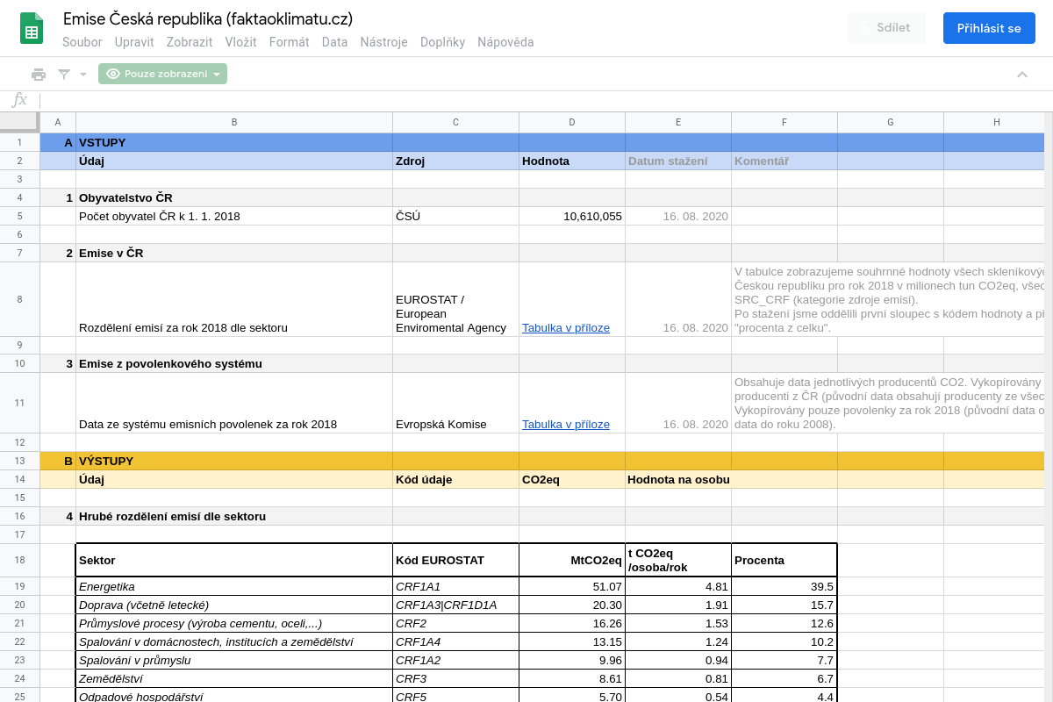
Task: Click the Komentář header cell
Action: point(784,161)
